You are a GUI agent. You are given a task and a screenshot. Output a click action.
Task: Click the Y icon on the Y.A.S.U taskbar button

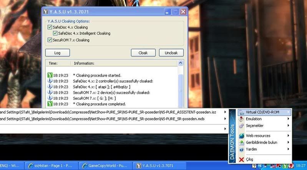pyautogui.click(x=139, y=166)
